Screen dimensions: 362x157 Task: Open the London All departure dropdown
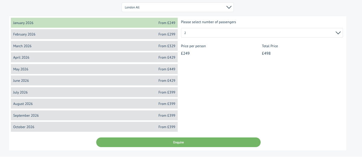pos(177,7)
